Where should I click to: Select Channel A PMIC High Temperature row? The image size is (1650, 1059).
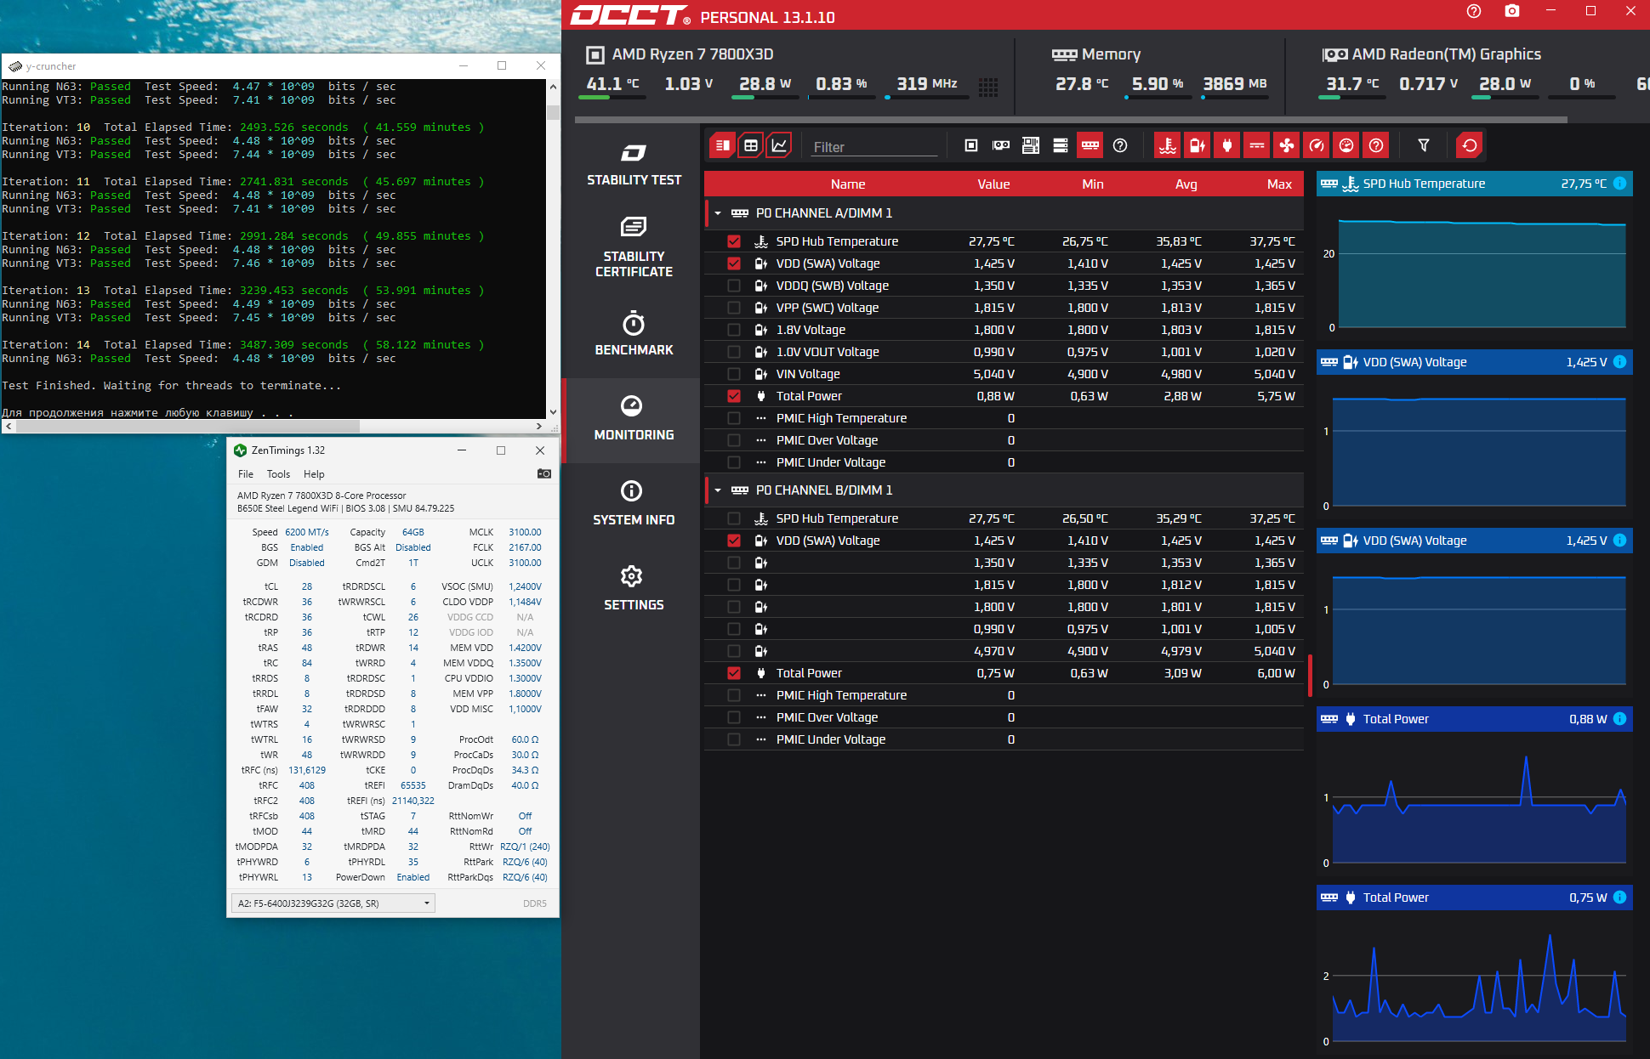tap(1004, 418)
